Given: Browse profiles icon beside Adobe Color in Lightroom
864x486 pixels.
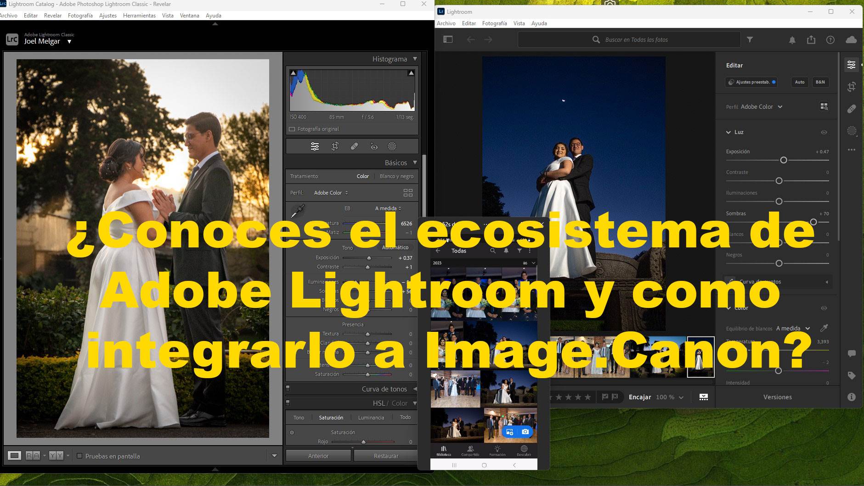Looking at the screenshot, I should 824,106.
